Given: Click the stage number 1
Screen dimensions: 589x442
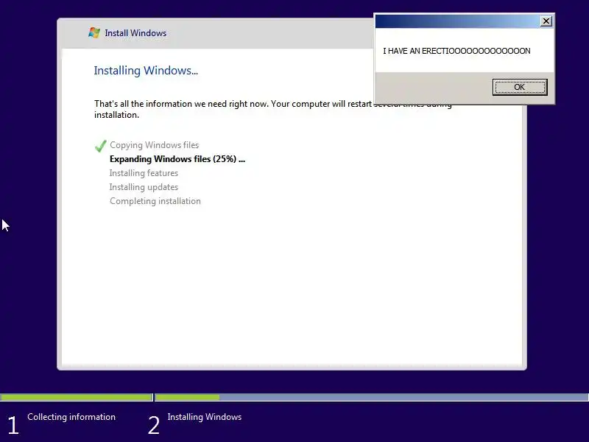Looking at the screenshot, I should point(13,426).
